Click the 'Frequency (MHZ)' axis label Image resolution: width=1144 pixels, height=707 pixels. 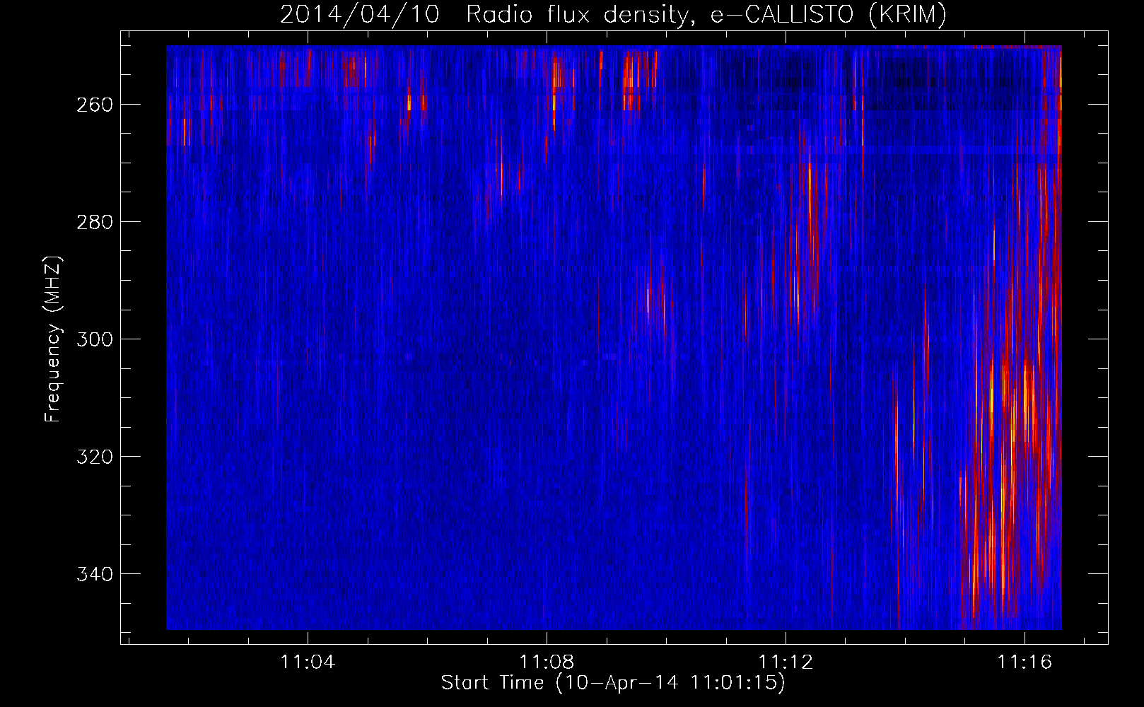coord(53,339)
